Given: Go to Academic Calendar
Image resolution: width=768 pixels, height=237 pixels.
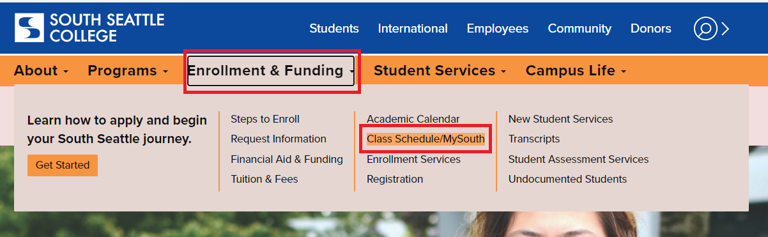Looking at the screenshot, I should (x=413, y=119).
